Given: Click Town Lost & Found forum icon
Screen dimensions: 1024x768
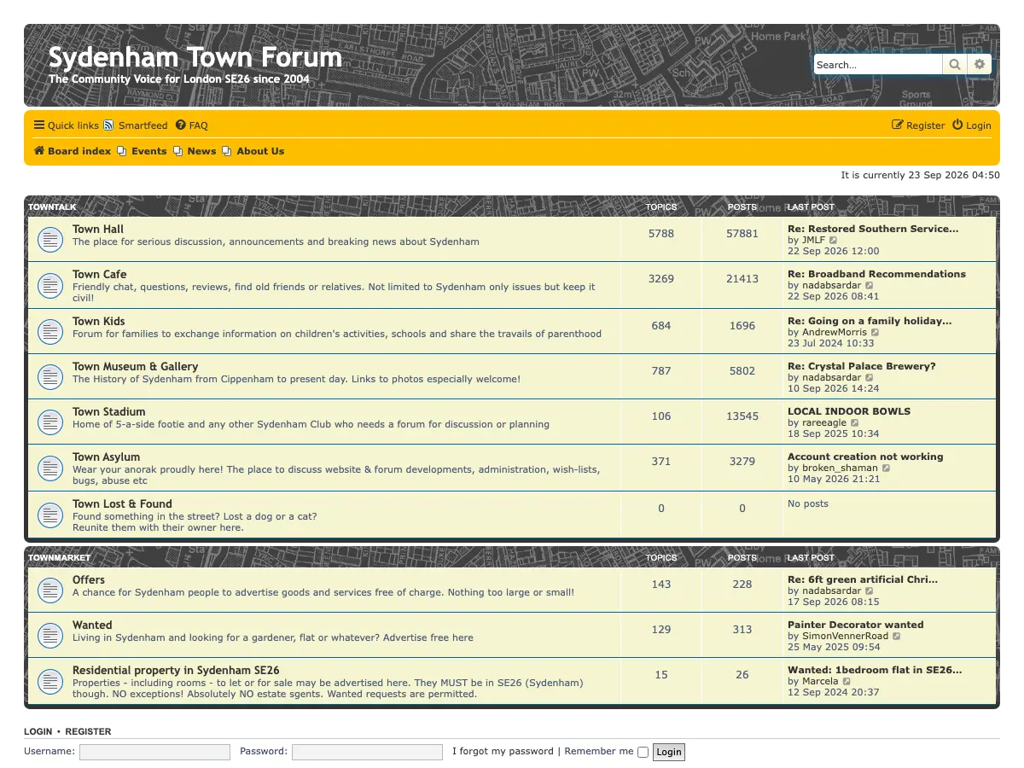Looking at the screenshot, I should pos(50,515).
